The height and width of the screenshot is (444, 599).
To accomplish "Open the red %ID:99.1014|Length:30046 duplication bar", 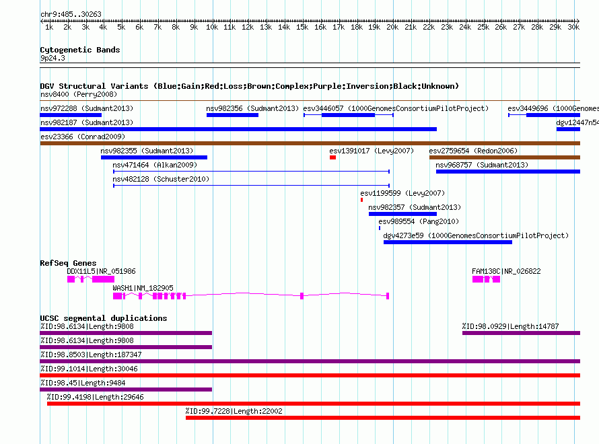I will pos(310,375).
